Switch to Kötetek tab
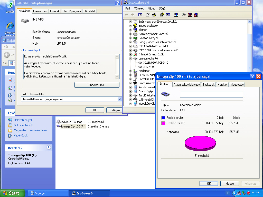The image size is (263, 197). pyautogui.click(x=55, y=11)
